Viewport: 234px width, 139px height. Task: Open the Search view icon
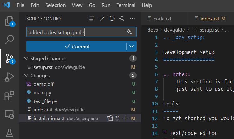(9, 39)
